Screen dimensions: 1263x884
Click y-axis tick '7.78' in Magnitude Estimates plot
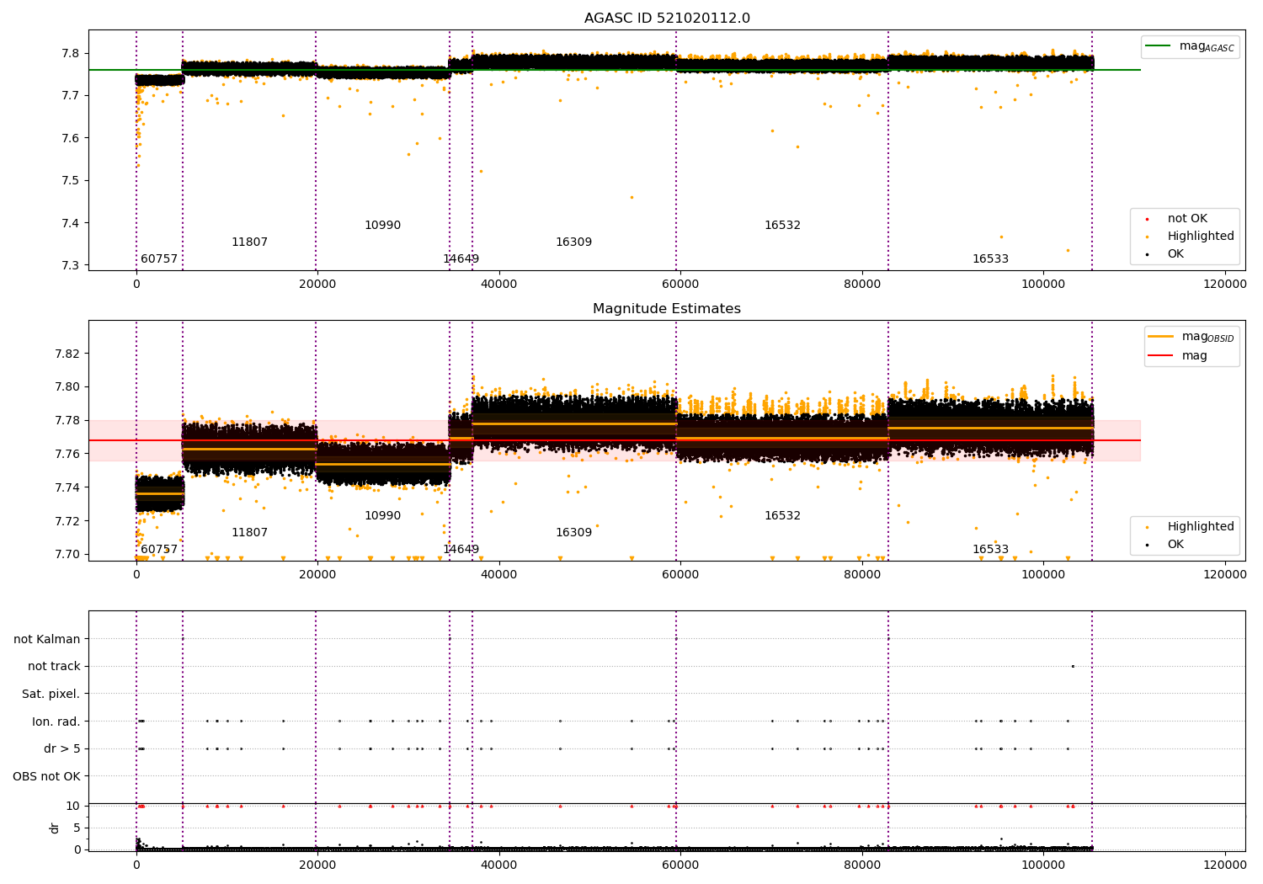tap(67, 420)
